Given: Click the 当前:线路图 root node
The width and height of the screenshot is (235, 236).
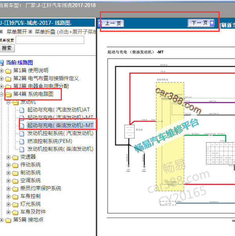Looking at the screenshot, I should pyautogui.click(x=19, y=62).
